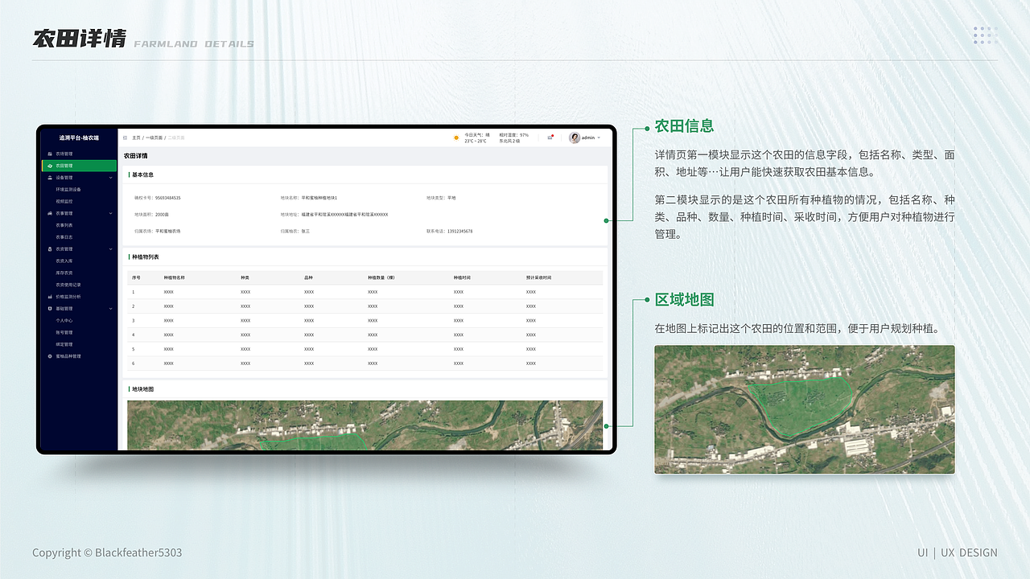
Task: Open 账号管理 in the sidebar
Action: coord(64,332)
